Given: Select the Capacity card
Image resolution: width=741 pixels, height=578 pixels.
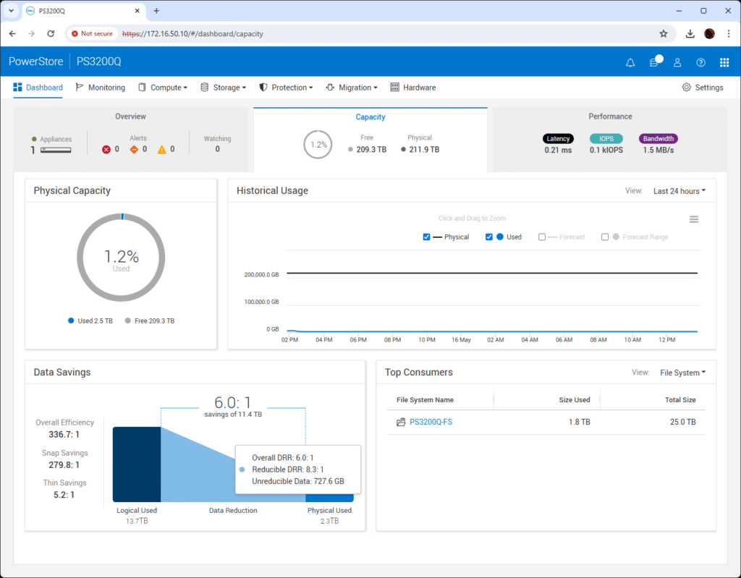Looking at the screenshot, I should click(x=370, y=140).
